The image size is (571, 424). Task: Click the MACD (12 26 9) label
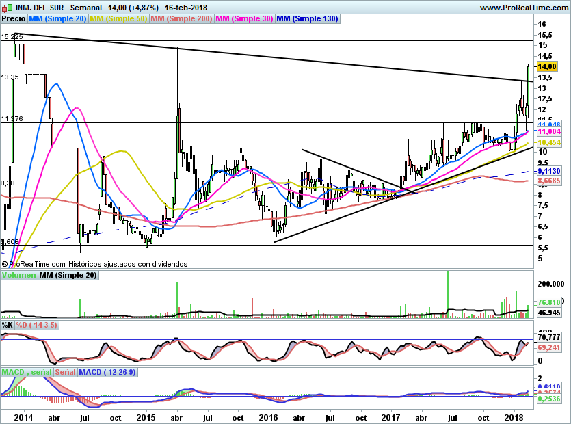pos(108,372)
